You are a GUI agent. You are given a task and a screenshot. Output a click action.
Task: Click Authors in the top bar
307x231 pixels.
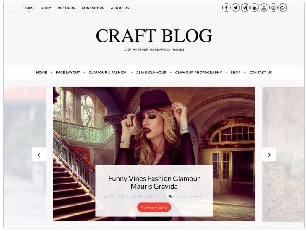click(66, 8)
